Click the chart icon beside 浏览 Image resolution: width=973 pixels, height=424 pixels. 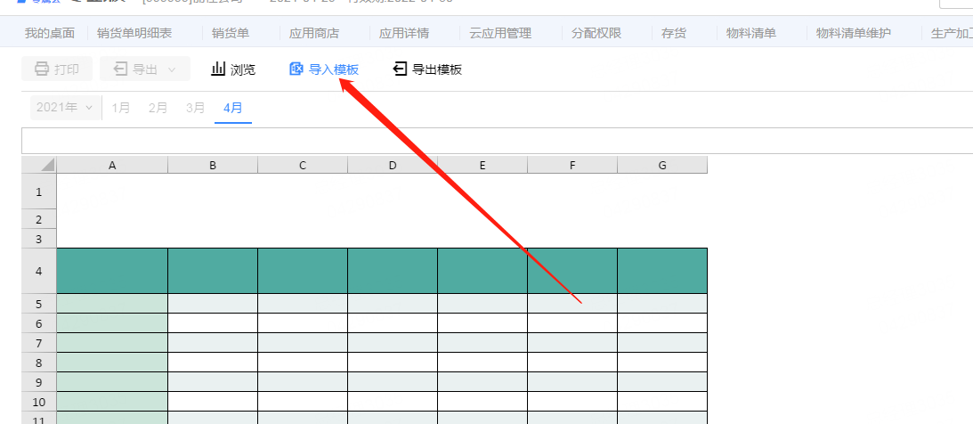click(x=218, y=69)
